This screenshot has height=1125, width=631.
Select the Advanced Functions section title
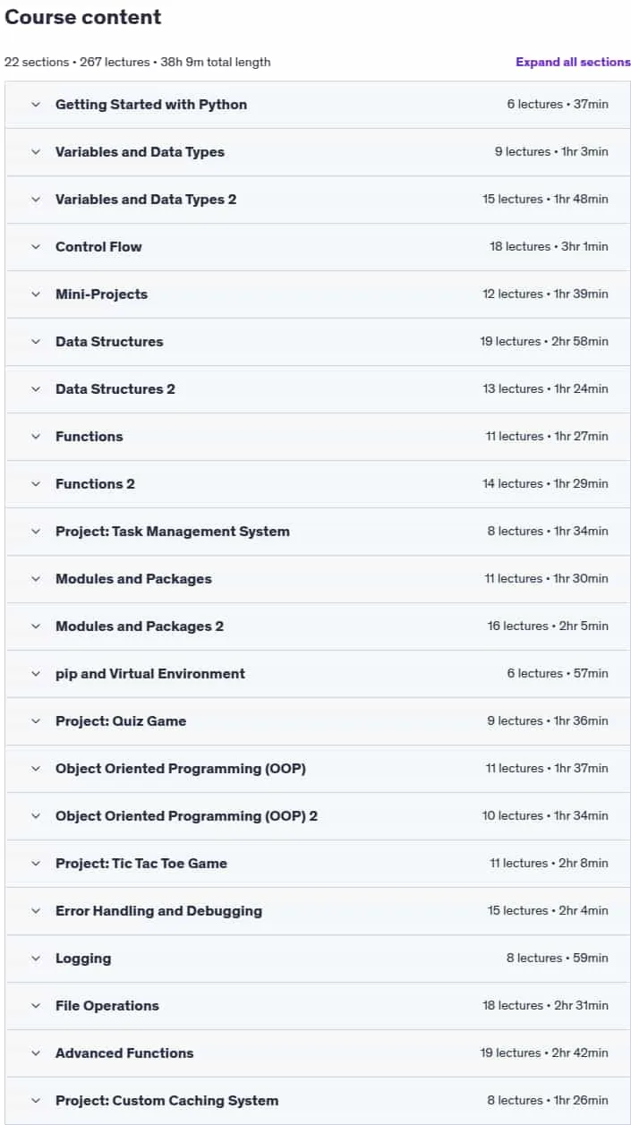[124, 1053]
